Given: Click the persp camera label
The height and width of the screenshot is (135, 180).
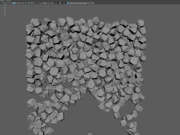Looking at the screenshot, I should tap(90, 134).
